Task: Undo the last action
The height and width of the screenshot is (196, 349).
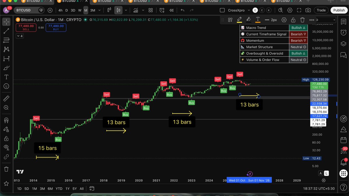Action: [x=182, y=10]
